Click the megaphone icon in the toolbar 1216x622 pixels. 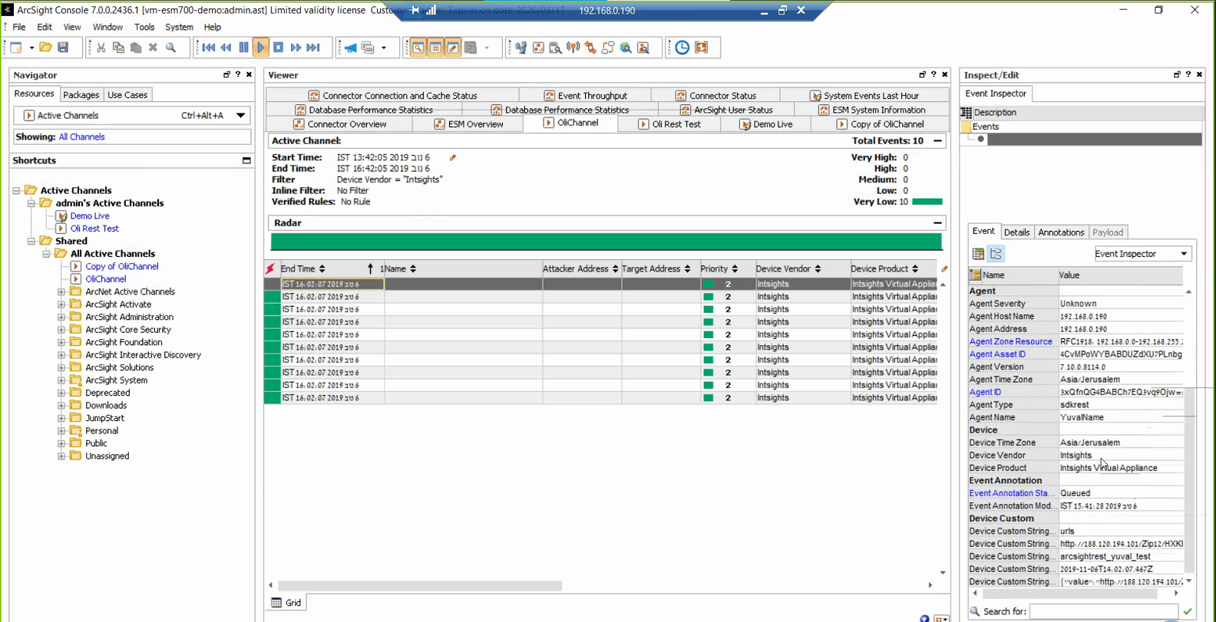[x=350, y=48]
